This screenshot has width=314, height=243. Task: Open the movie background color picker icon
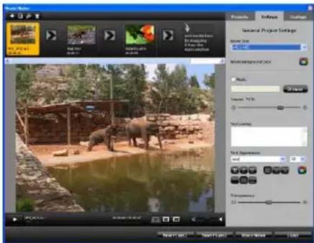(x=303, y=62)
